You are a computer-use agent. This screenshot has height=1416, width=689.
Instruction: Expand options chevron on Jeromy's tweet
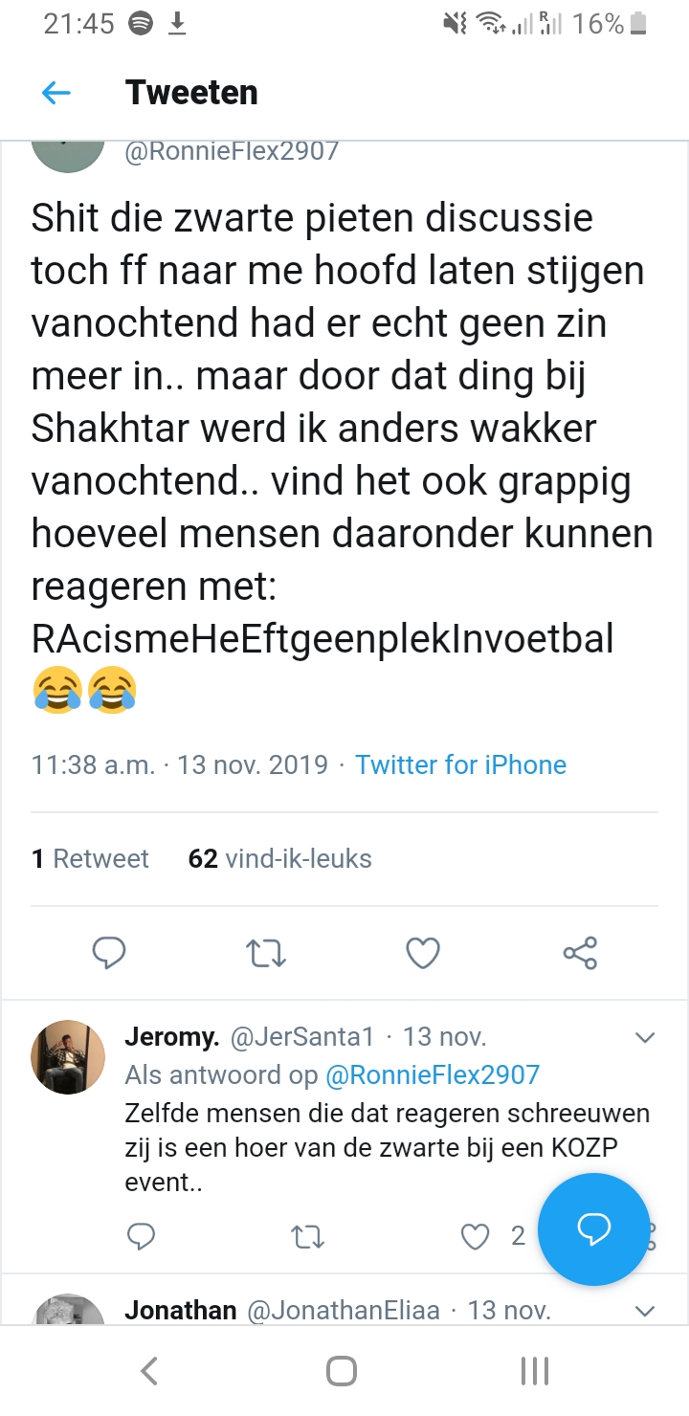coord(645,1038)
